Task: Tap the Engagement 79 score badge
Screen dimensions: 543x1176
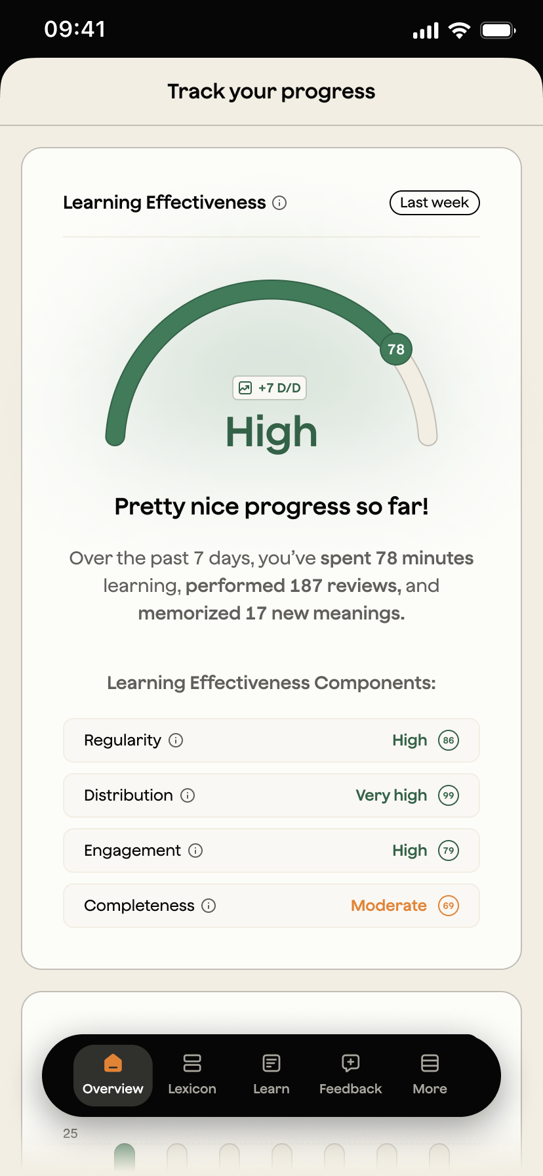Action: click(x=449, y=850)
